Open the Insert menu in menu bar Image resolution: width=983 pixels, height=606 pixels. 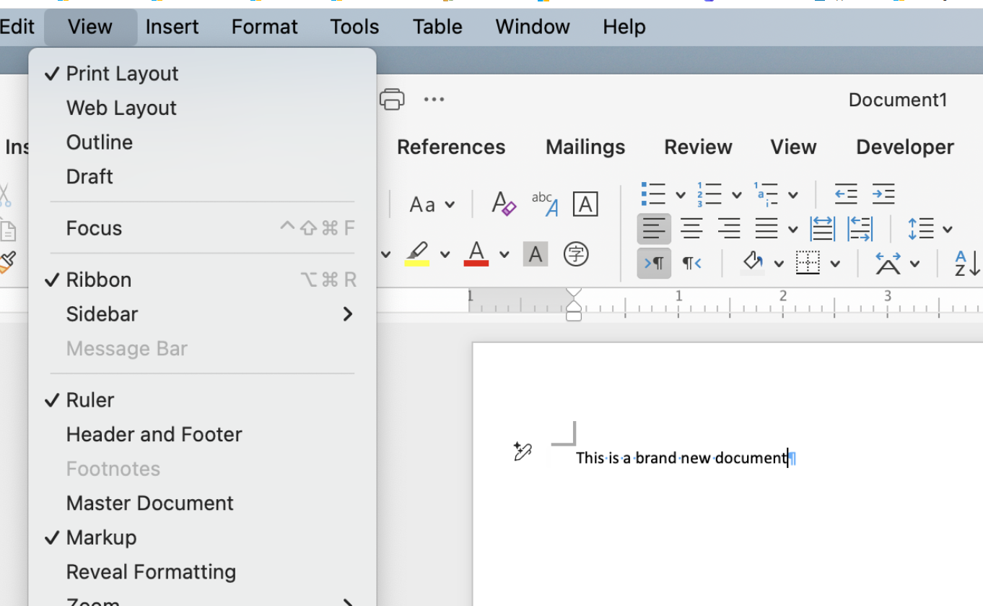point(172,27)
